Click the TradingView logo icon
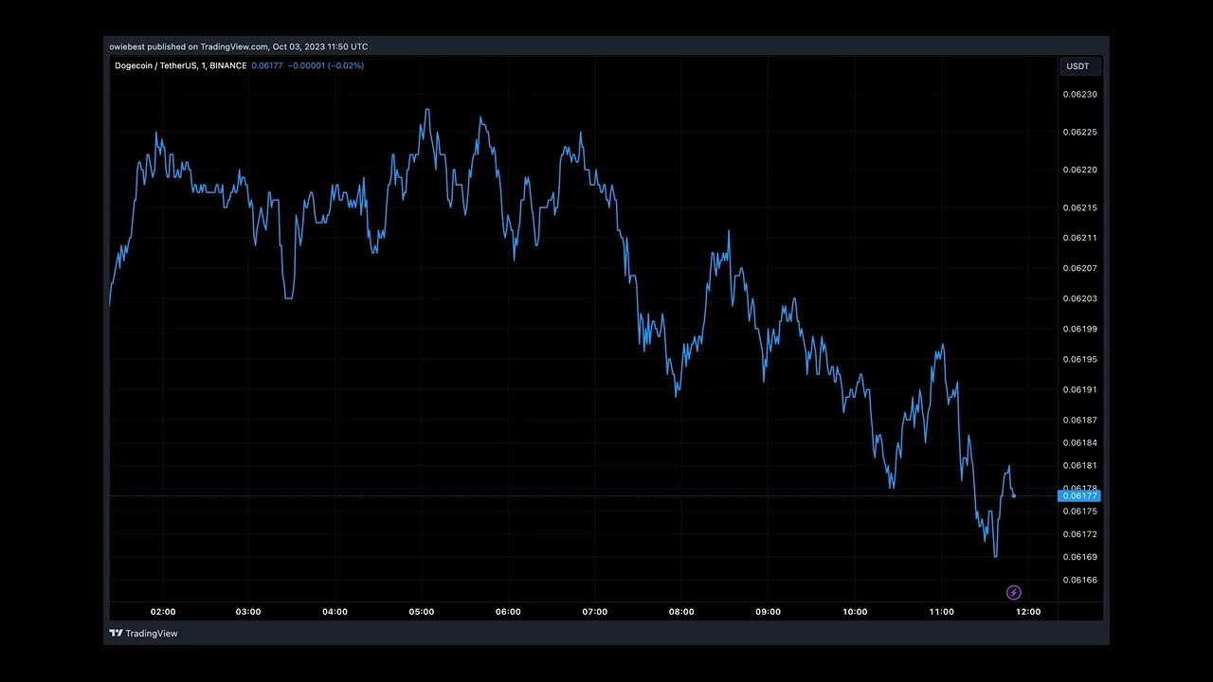Image resolution: width=1213 pixels, height=682 pixels. (116, 634)
